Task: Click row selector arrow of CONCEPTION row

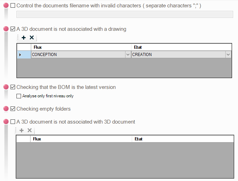Action: (20, 55)
